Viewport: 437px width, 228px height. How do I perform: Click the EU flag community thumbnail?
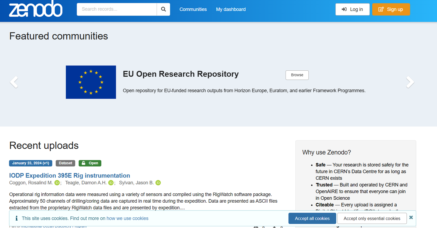[91, 82]
